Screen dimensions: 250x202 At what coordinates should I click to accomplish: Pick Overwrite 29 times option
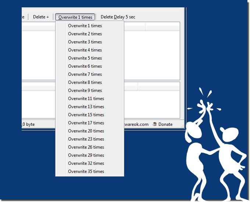click(x=90, y=155)
